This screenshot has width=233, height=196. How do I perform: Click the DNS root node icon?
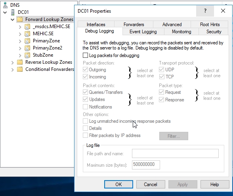[6, 5]
